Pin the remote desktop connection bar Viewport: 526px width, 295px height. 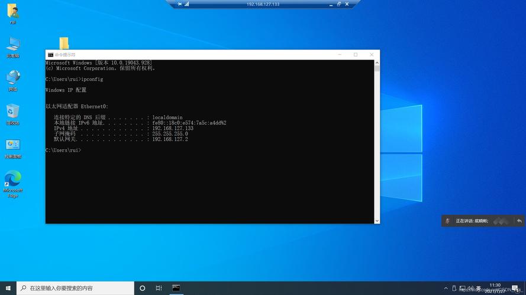tap(179, 4)
